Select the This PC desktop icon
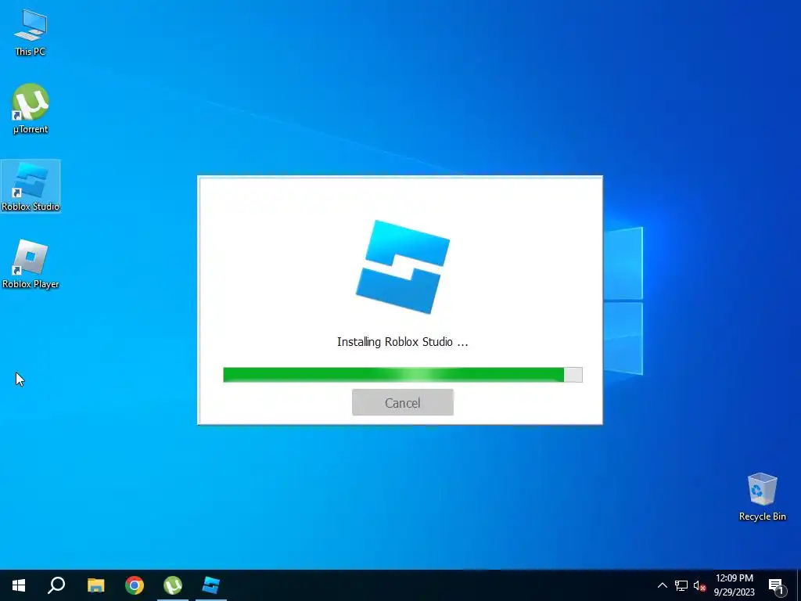The height and width of the screenshot is (601, 801). tap(31, 31)
